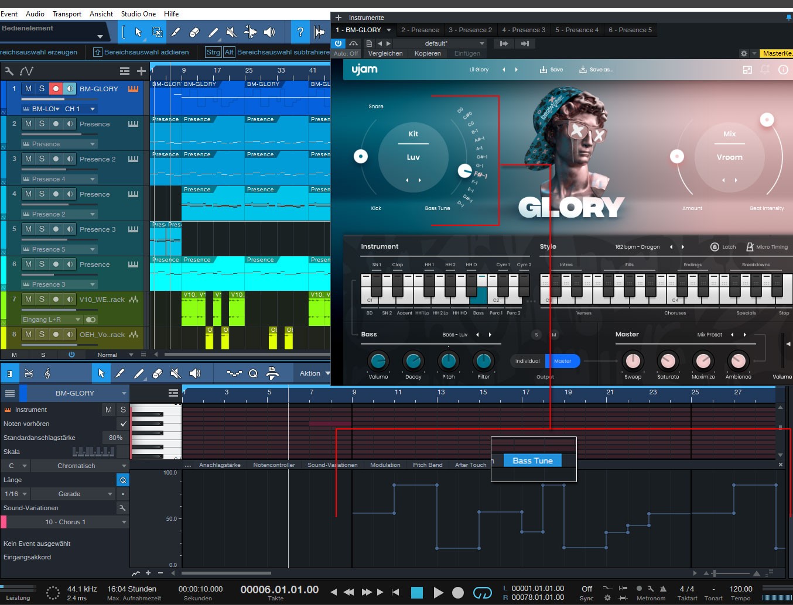Open Sound-Variationen wrench settings
Viewport: 793px width, 605px height.
122,508
